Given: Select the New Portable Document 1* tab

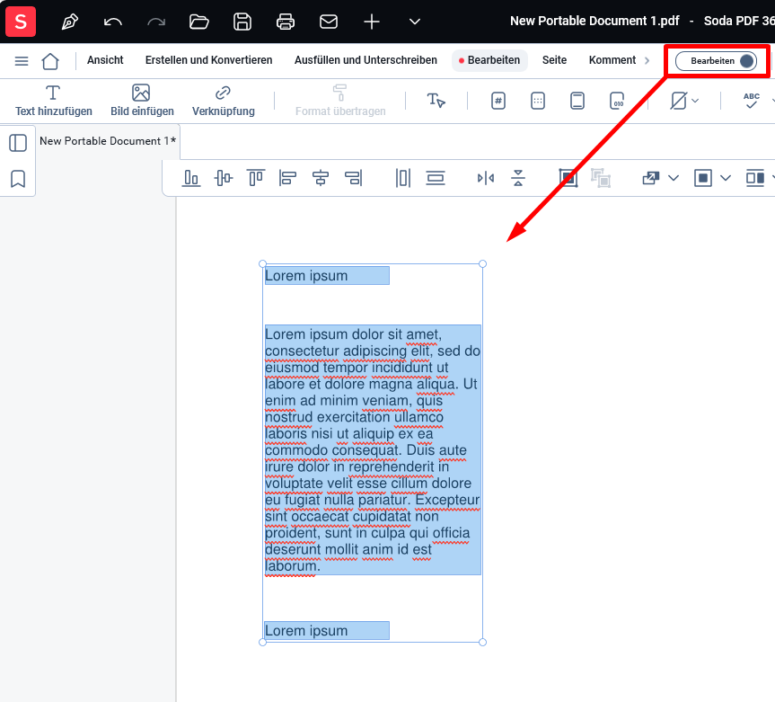Looking at the screenshot, I should click(x=108, y=141).
